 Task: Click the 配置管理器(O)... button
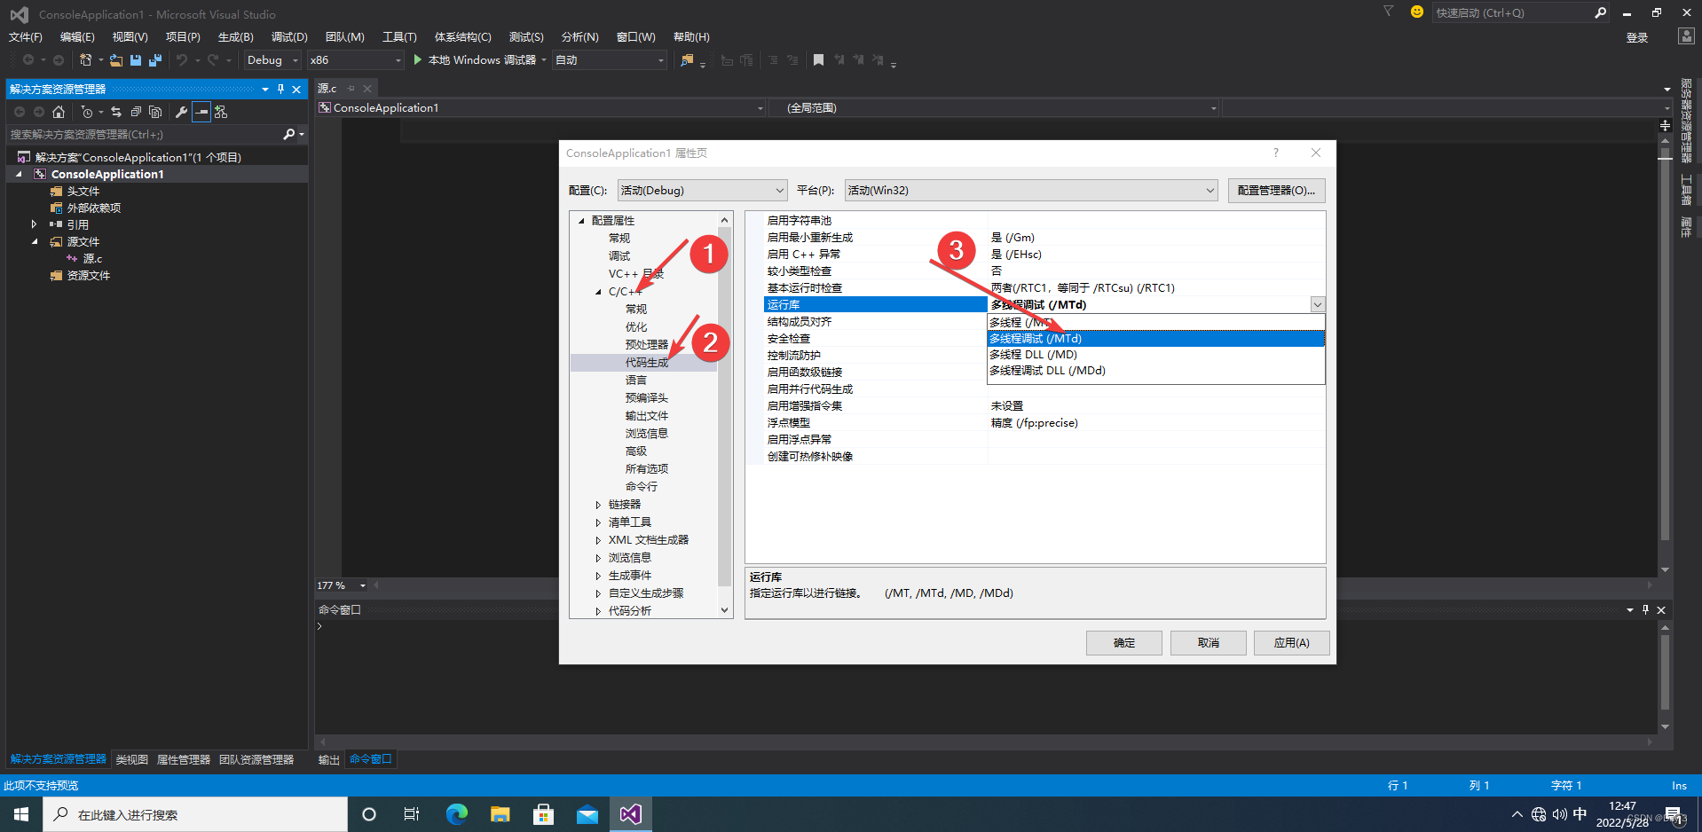[1277, 190]
